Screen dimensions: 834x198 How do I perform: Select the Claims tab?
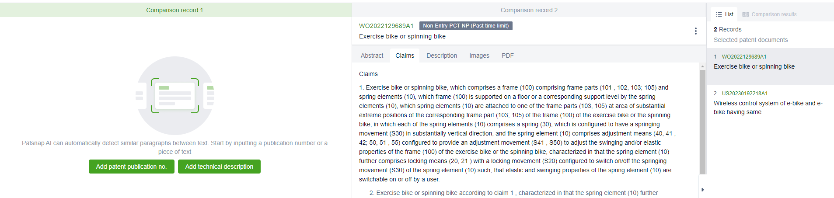(x=405, y=56)
